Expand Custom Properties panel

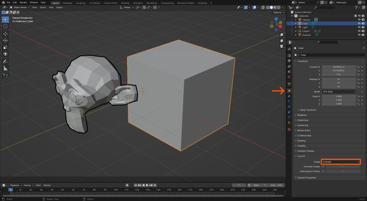(306, 178)
